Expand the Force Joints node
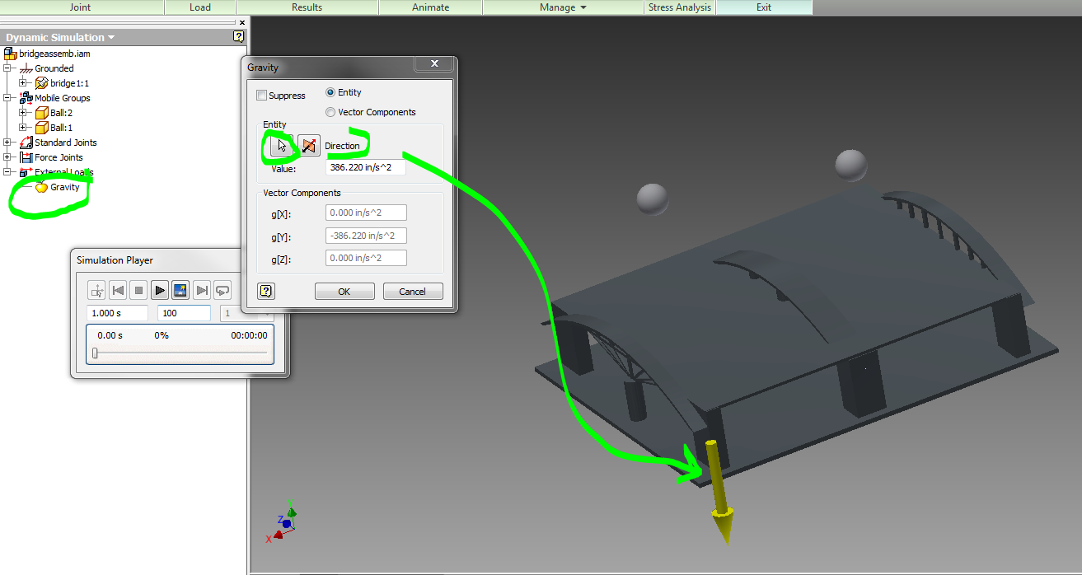 [x=7, y=157]
